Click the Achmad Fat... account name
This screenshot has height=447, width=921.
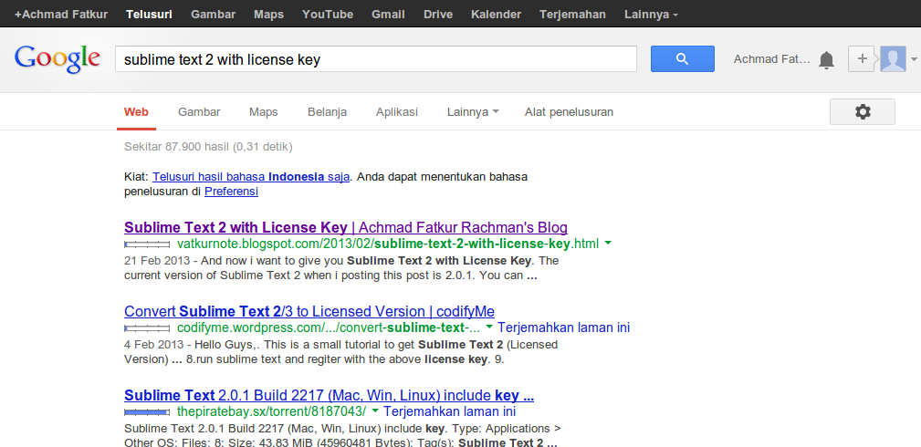tap(772, 59)
